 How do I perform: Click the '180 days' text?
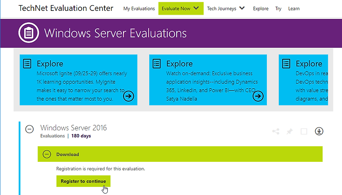click(x=81, y=136)
